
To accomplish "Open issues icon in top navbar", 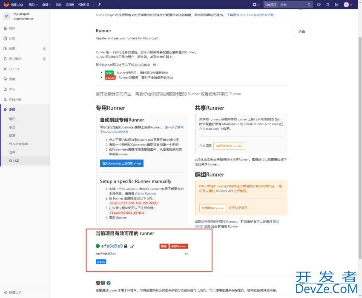I will (x=319, y=4).
